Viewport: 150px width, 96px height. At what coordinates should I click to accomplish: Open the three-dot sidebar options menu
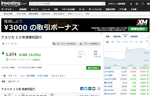point(149,36)
